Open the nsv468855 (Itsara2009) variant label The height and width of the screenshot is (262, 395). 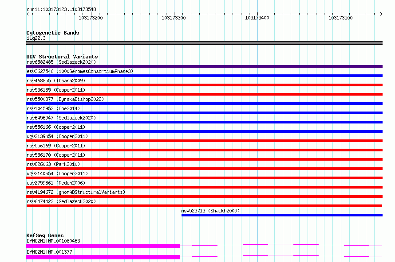(56, 81)
